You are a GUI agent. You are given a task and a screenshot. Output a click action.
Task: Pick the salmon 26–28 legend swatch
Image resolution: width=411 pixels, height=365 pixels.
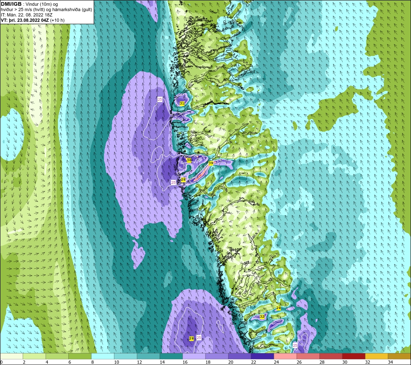(x=308, y=356)
